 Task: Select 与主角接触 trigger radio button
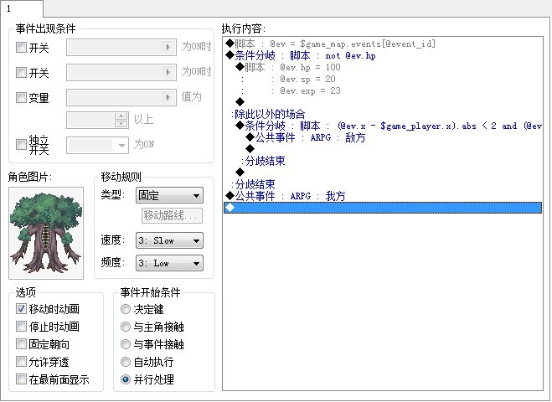126,327
